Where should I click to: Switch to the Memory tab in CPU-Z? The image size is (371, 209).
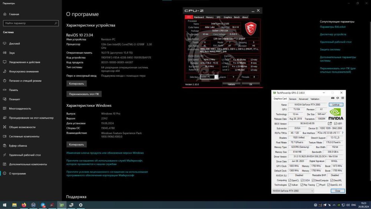click(210, 17)
